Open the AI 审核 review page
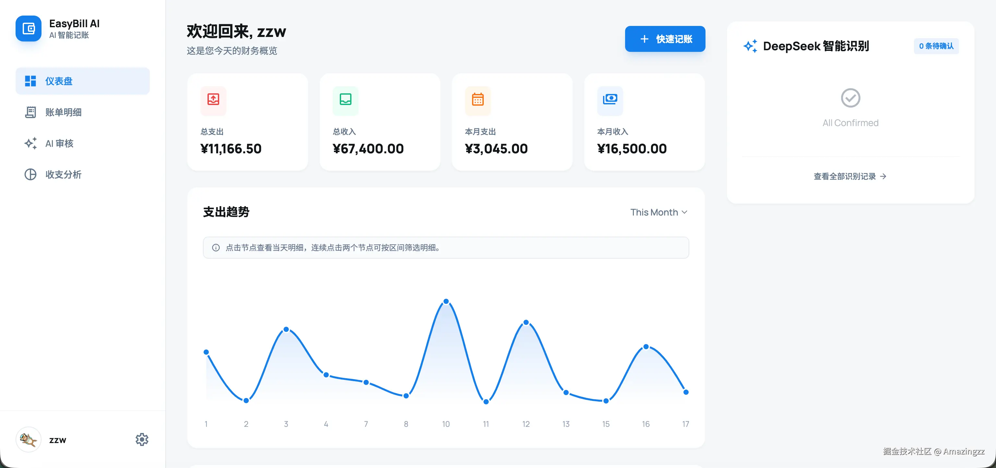 (59, 143)
